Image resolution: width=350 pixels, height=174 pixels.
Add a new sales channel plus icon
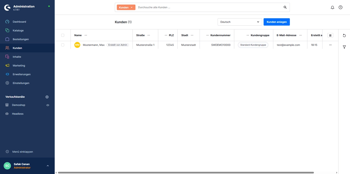pos(47,97)
